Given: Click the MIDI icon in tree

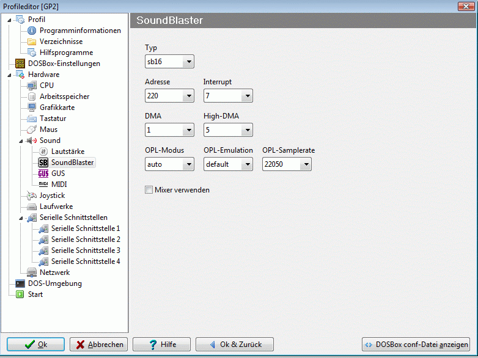Looking at the screenshot, I should [43, 184].
